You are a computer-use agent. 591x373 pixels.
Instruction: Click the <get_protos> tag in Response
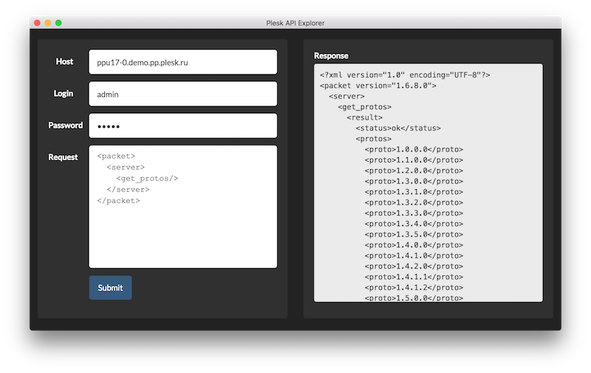[364, 107]
